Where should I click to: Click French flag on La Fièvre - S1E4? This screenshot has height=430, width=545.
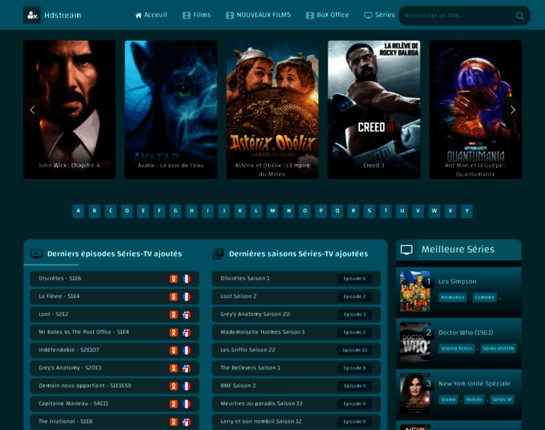click(x=186, y=297)
